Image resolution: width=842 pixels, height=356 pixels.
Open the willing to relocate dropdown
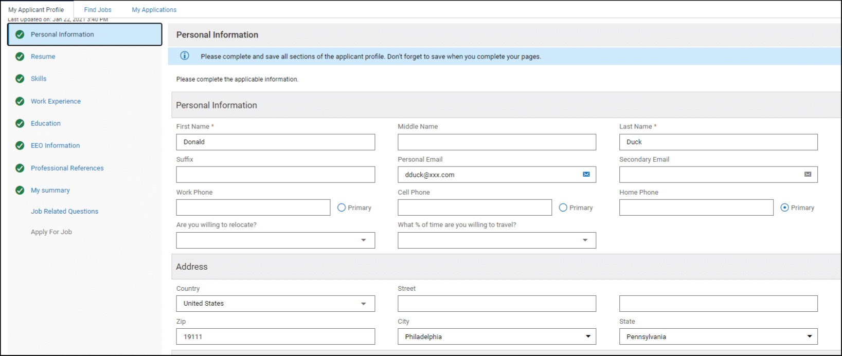pos(275,240)
